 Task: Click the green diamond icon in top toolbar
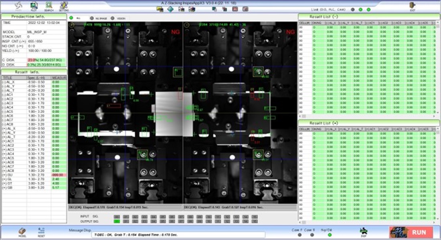170,9
